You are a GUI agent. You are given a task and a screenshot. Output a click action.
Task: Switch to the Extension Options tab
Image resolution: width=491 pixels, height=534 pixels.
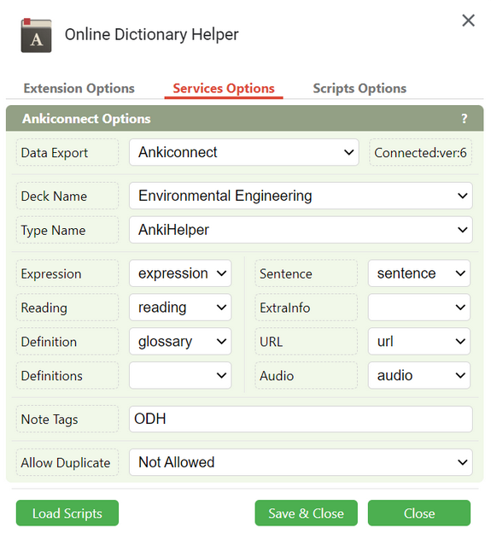coord(79,89)
